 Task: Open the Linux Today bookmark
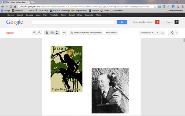coord(42,11)
